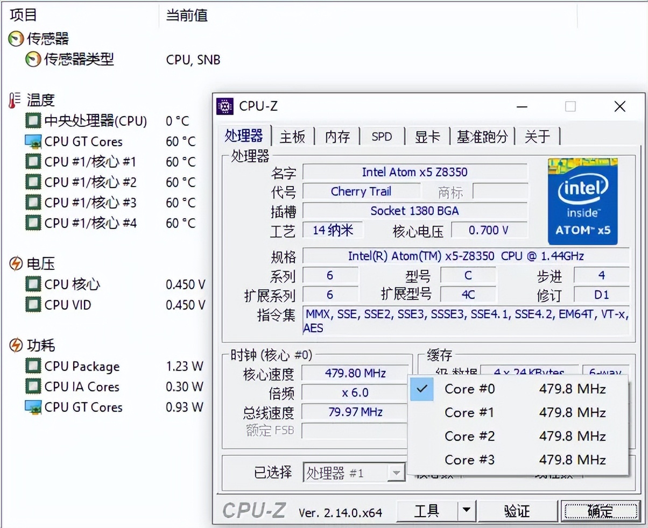Screen dimensions: 648x528
Task: Select the CPU IA Cores row
Action: click(82, 387)
